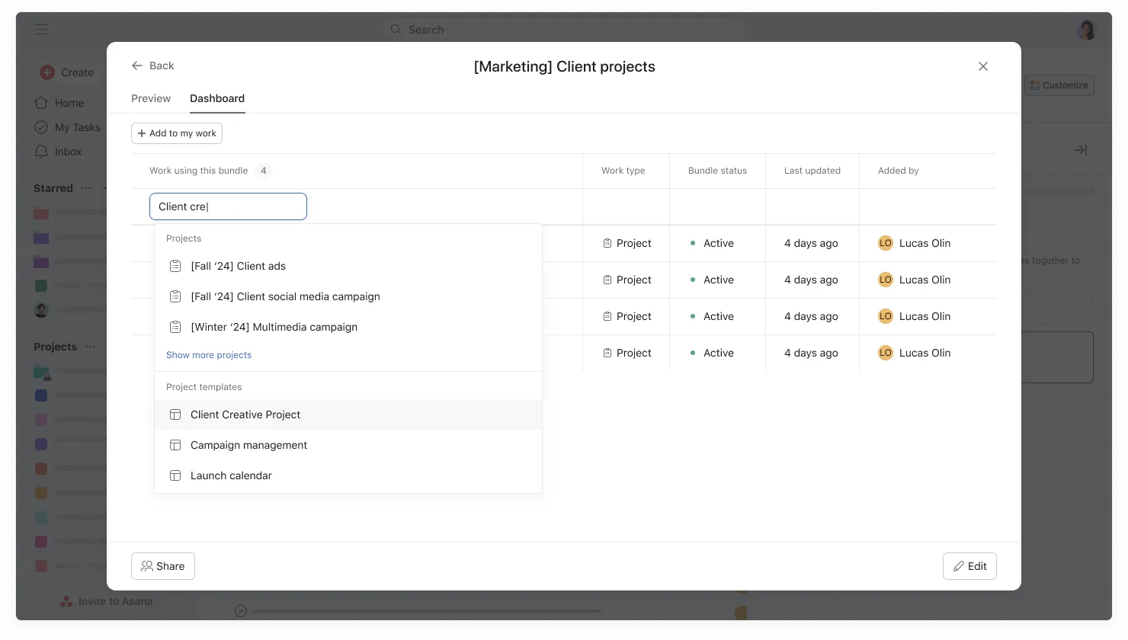The image size is (1128, 640).
Task: Click the green Active status dot in last row
Action: tap(693, 353)
